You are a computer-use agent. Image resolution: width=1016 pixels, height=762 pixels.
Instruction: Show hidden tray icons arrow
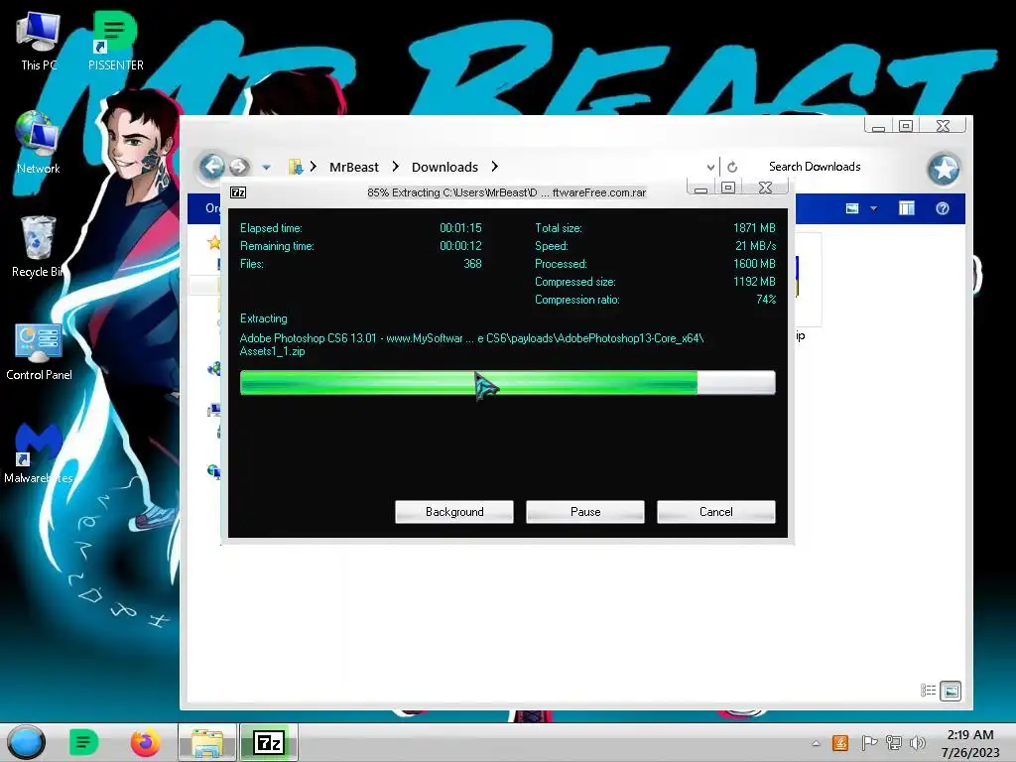pyautogui.click(x=816, y=743)
